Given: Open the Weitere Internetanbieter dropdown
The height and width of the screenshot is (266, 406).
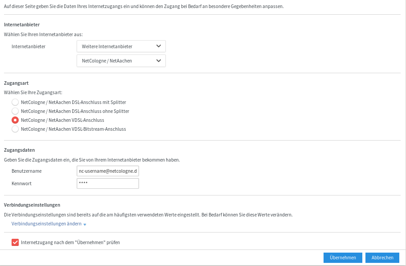Looking at the screenshot, I should pyautogui.click(x=121, y=46).
